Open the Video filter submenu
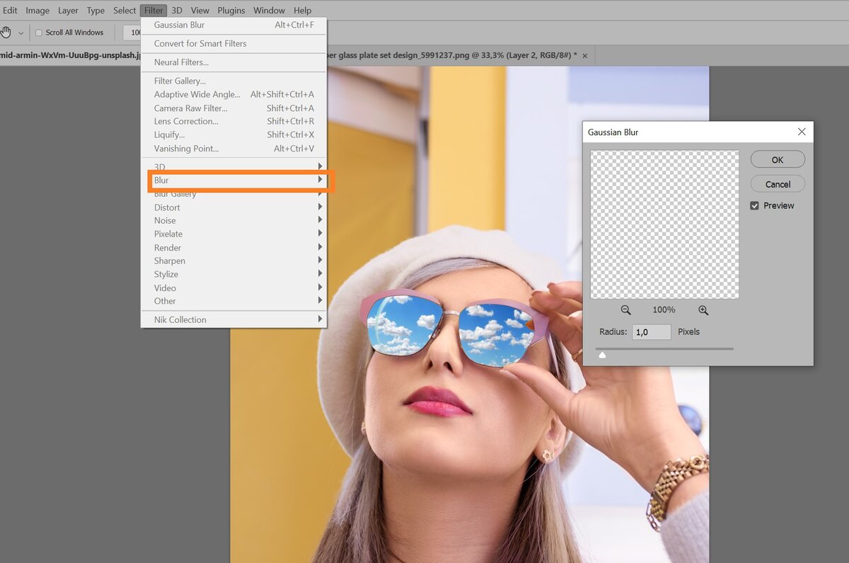Image resolution: width=849 pixels, height=563 pixels. (x=234, y=288)
